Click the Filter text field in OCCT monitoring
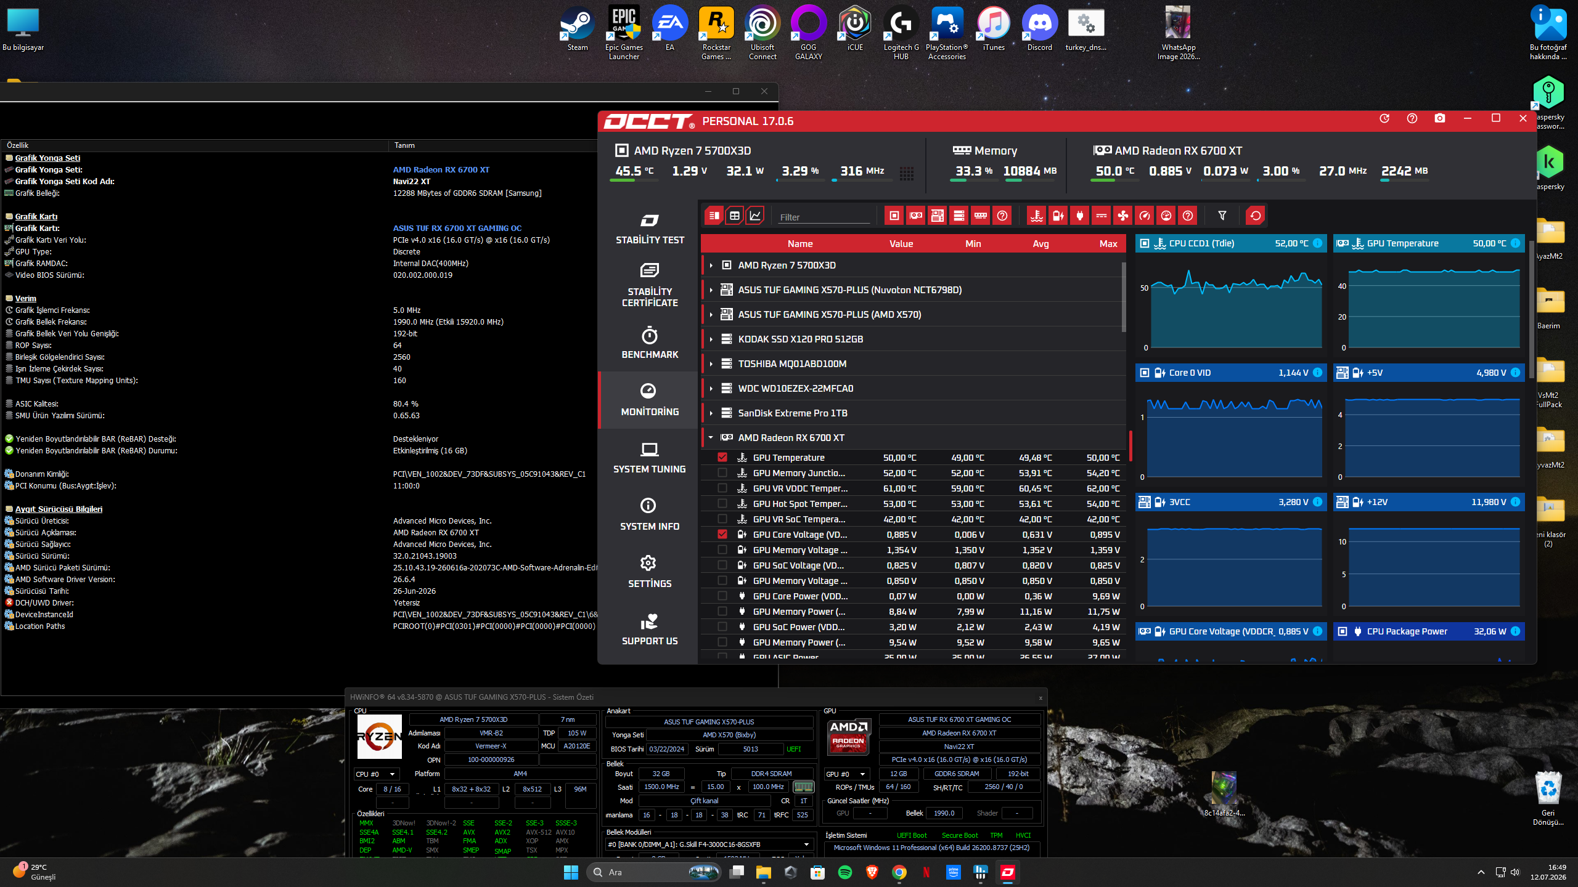The image size is (1578, 887). tap(824, 217)
